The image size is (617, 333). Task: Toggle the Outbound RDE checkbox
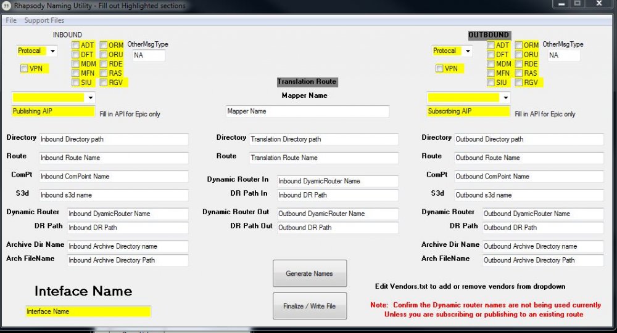pos(519,63)
